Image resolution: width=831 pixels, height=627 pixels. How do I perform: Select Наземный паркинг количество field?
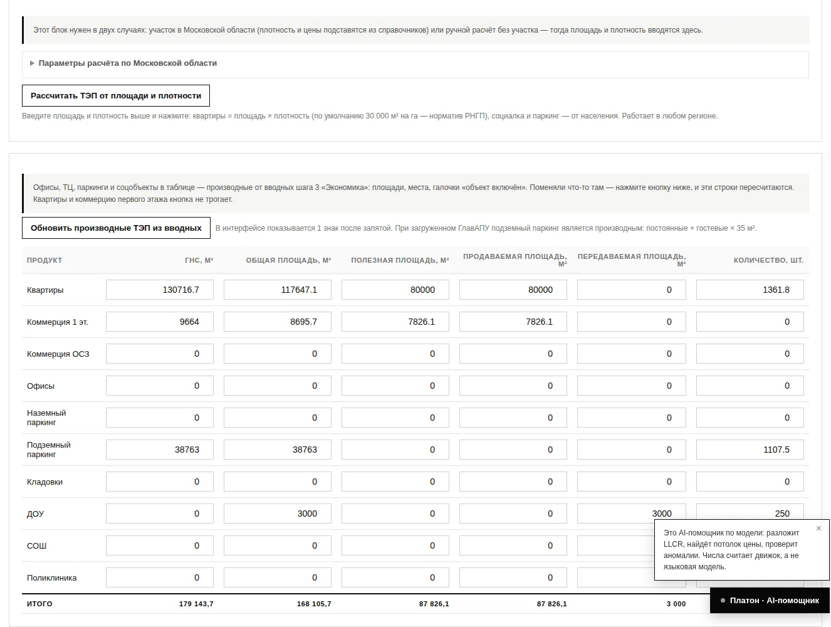click(x=750, y=418)
